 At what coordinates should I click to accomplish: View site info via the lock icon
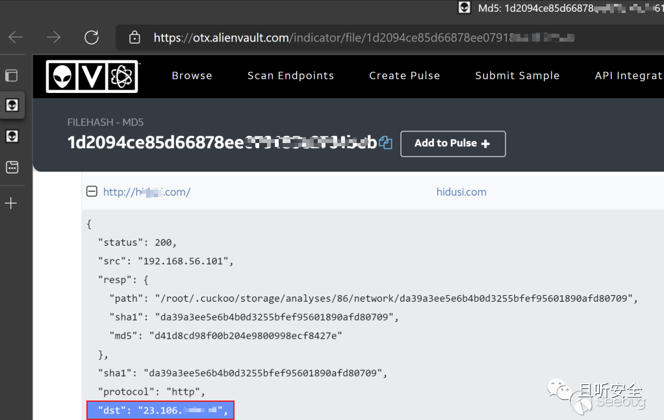[134, 37]
